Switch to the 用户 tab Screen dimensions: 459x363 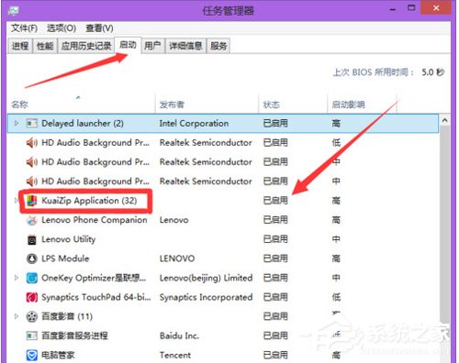click(152, 46)
